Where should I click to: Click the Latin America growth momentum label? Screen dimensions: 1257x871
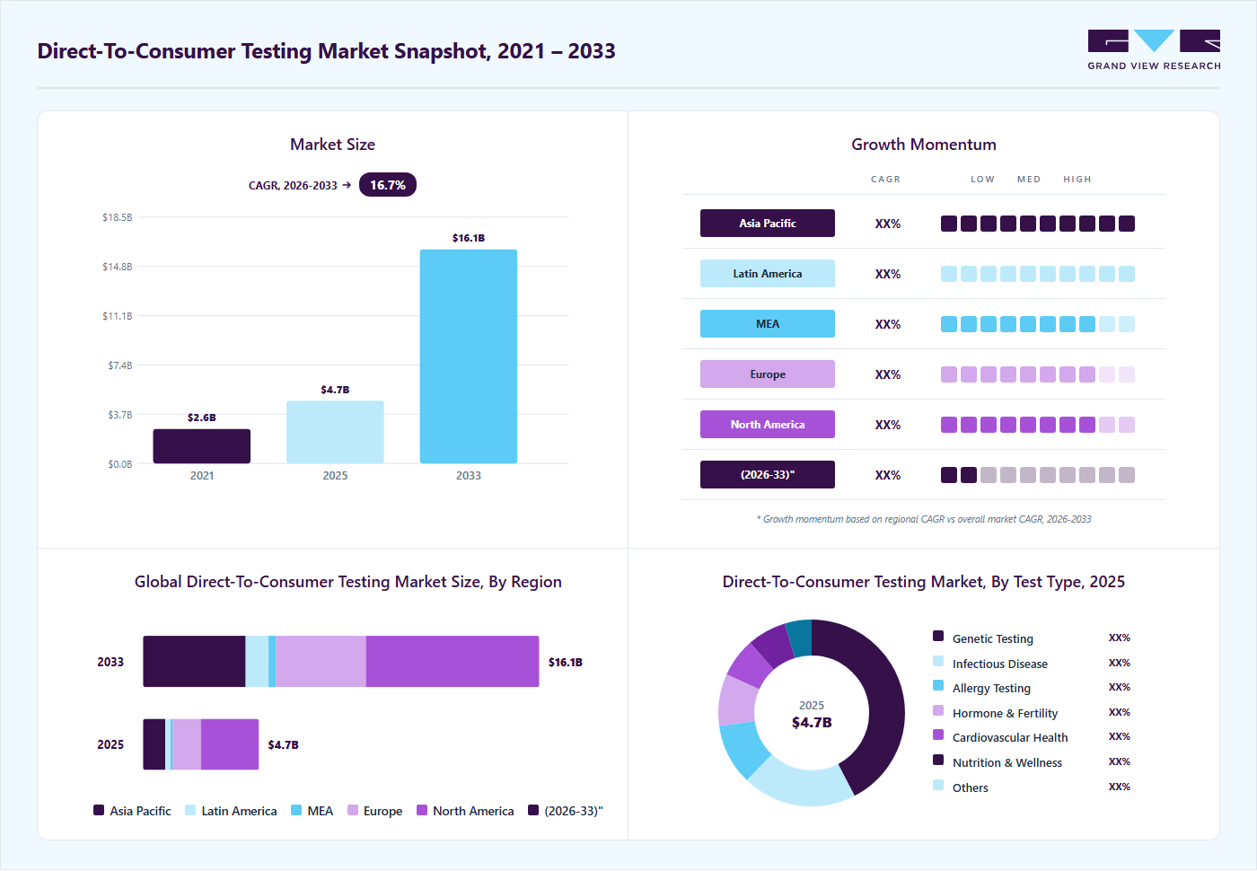(768, 274)
